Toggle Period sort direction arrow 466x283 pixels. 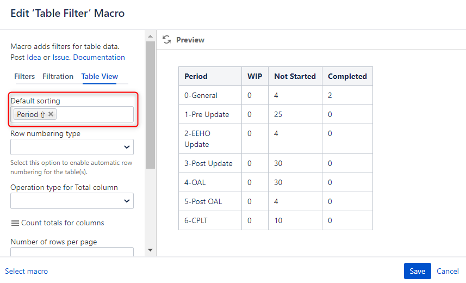pyautogui.click(x=42, y=114)
